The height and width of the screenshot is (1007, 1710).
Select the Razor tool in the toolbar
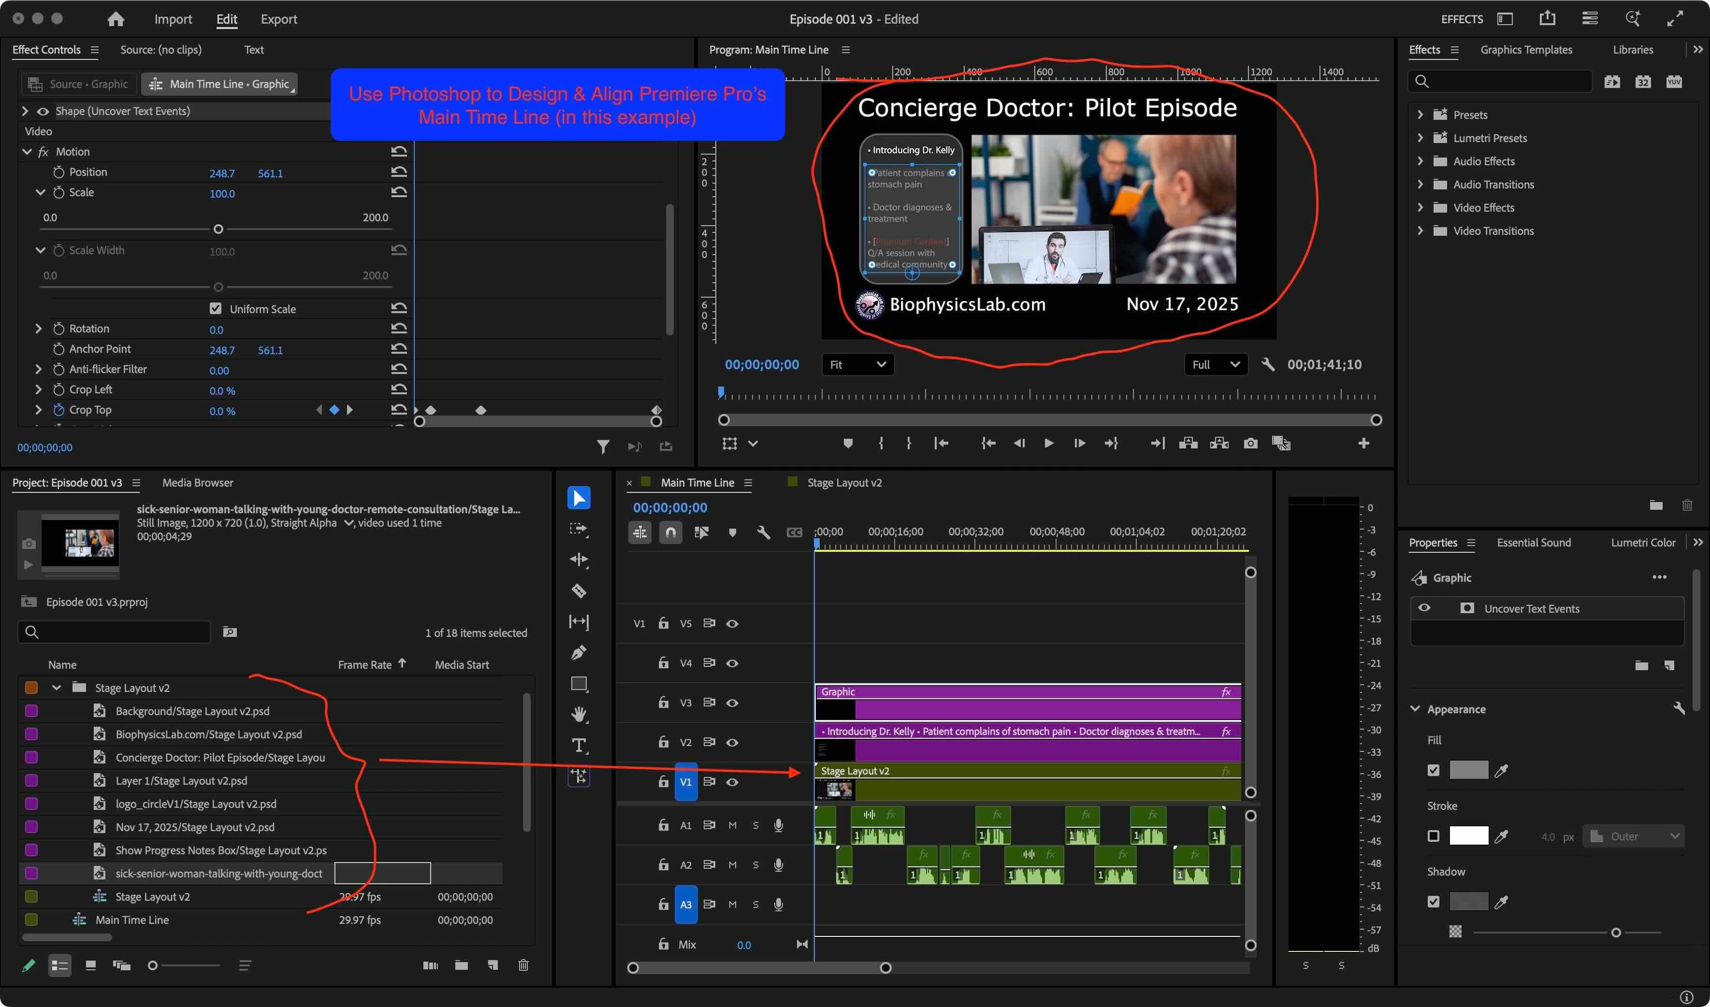tap(579, 590)
